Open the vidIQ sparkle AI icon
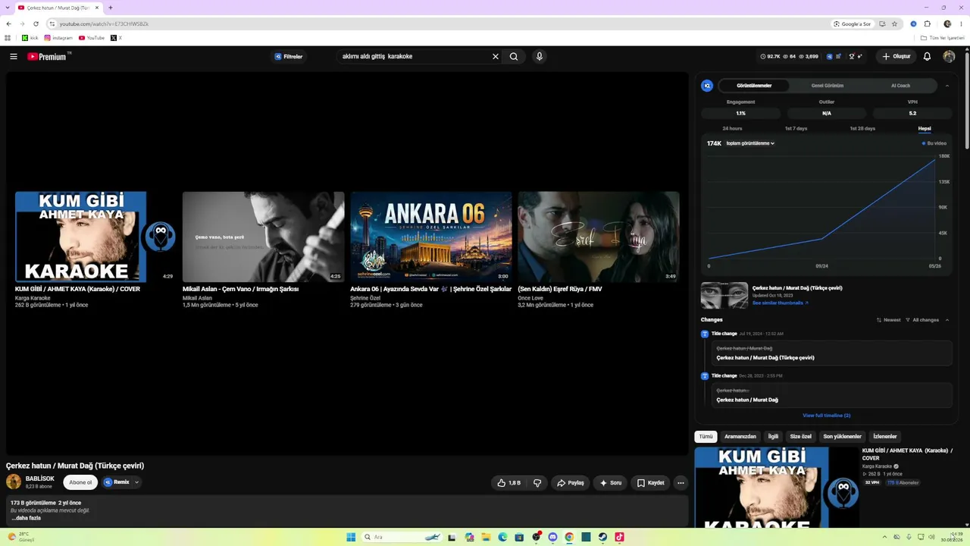This screenshot has width=970, height=546. (860, 57)
